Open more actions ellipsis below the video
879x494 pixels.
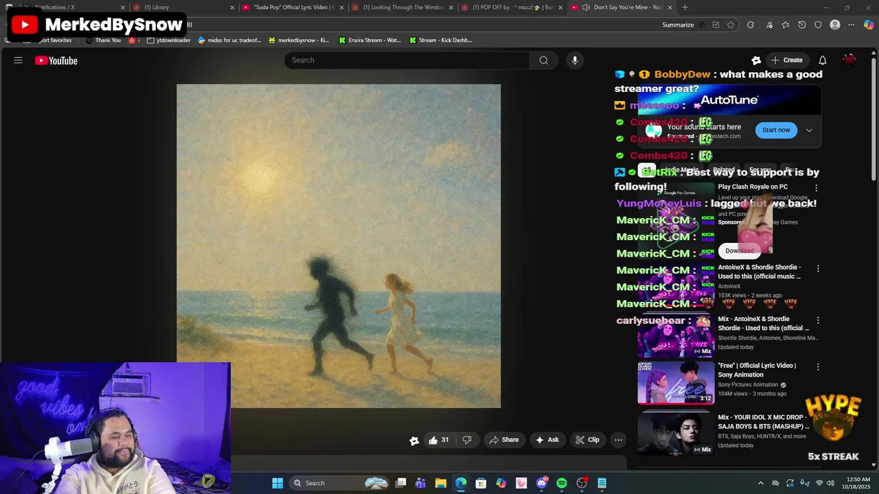pyautogui.click(x=618, y=440)
